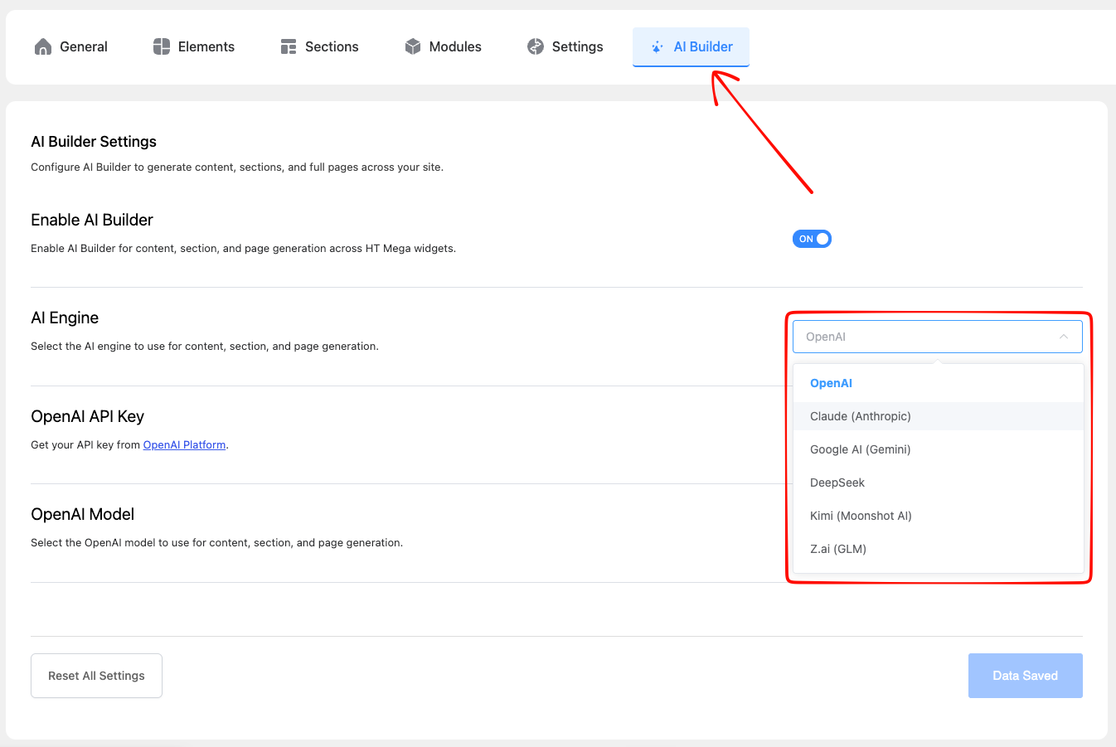Screen dimensions: 1116x747
Task: Select Kimi (Moonshot AI) option
Action: [939, 516]
